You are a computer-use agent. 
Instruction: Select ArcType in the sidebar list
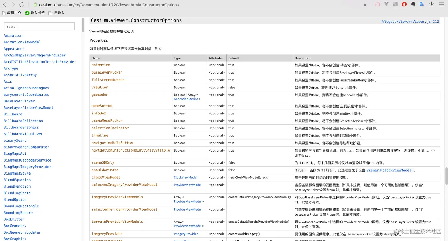[11, 68]
